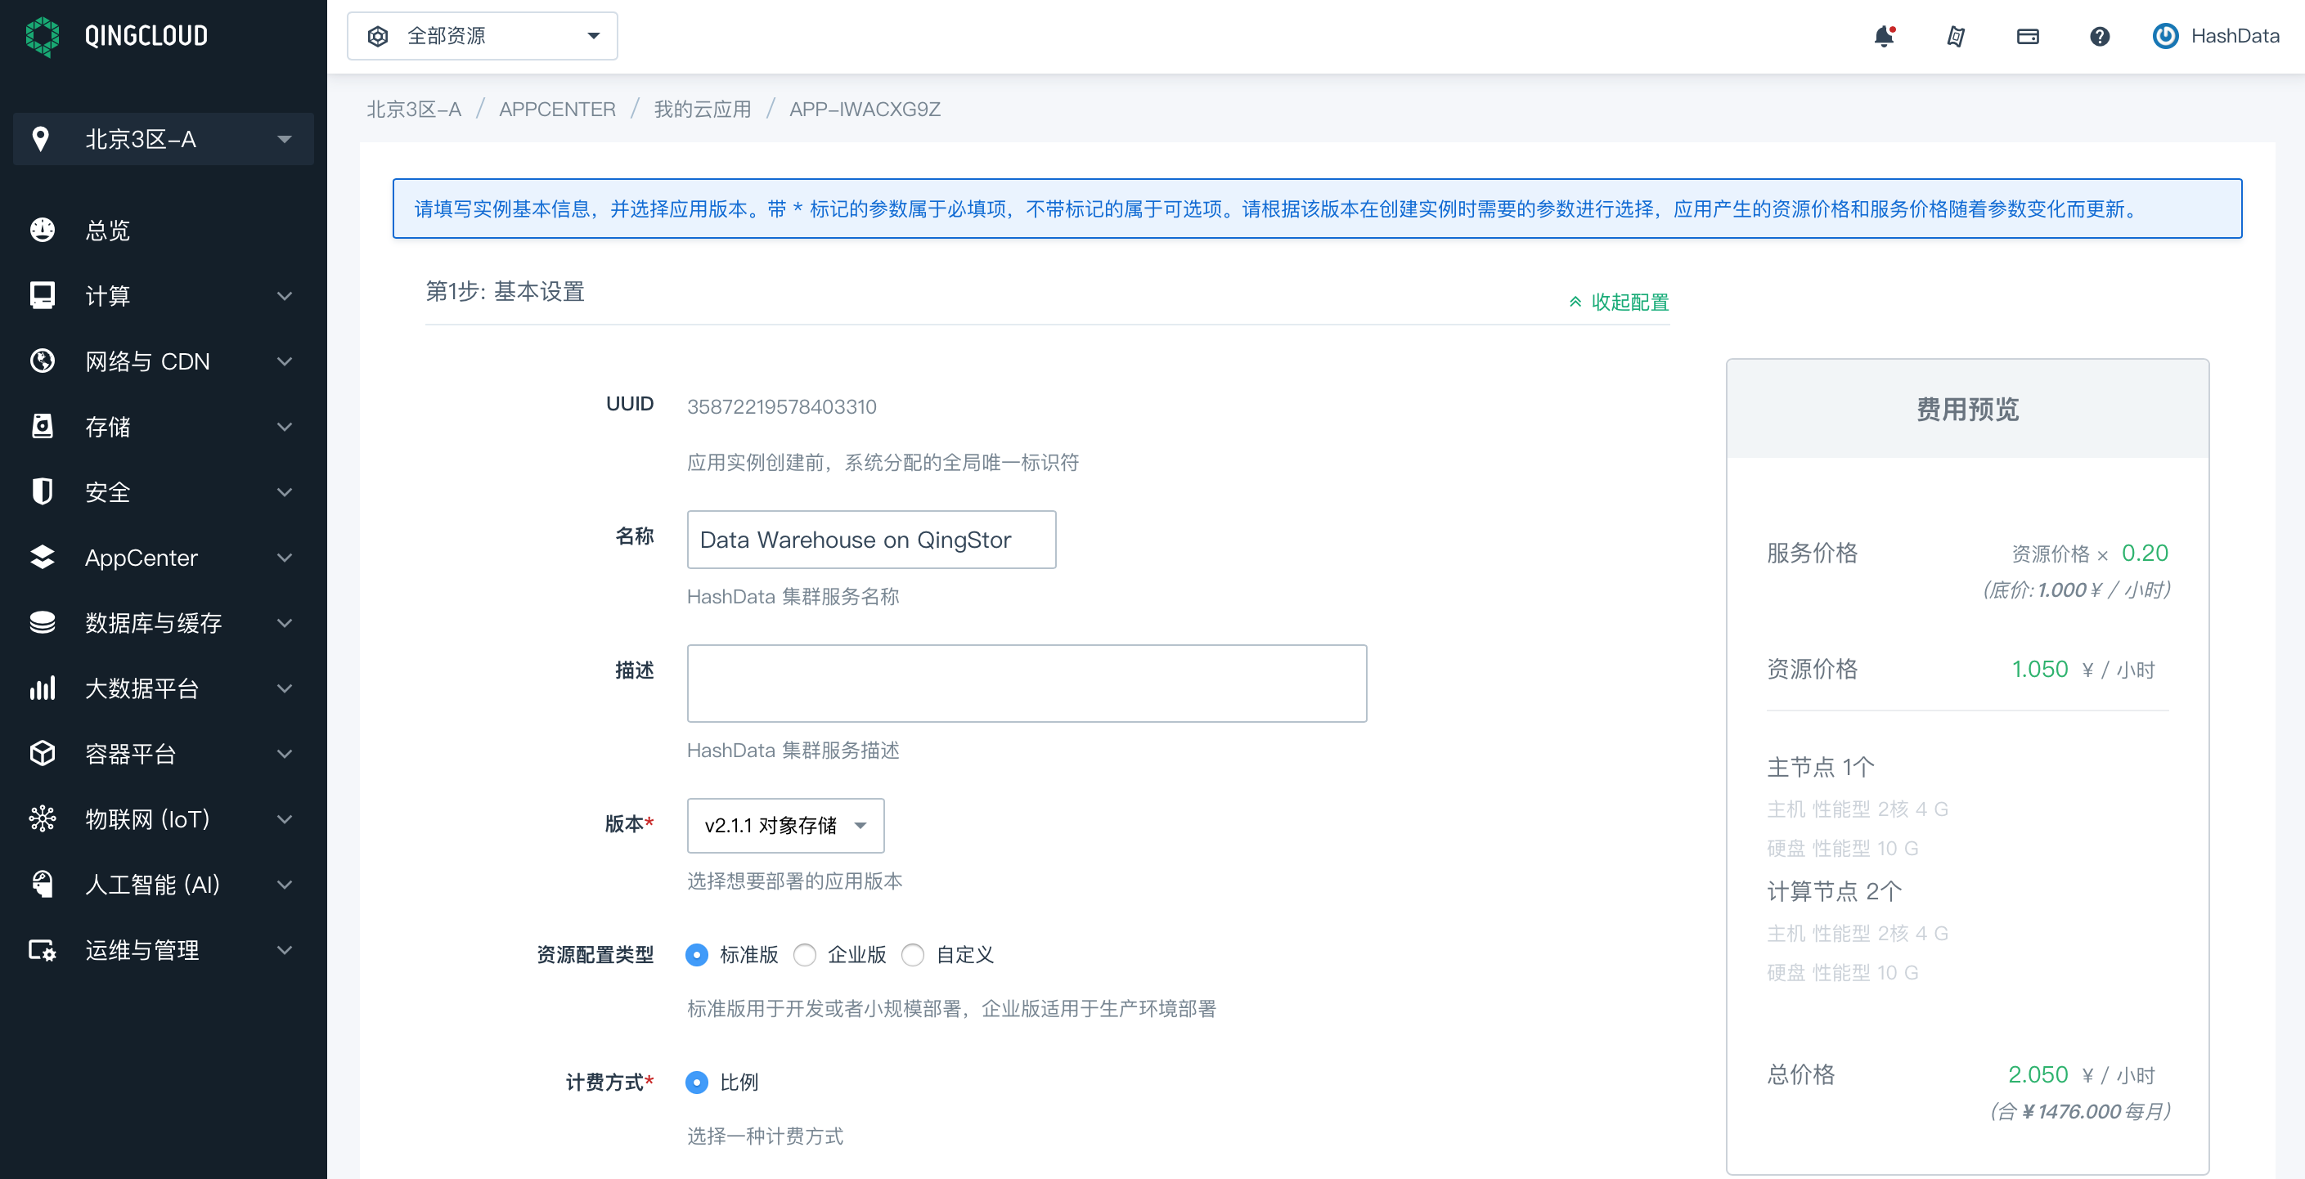The width and height of the screenshot is (2305, 1179).
Task: Click the 人工智能 (AI) head icon
Action: [42, 884]
